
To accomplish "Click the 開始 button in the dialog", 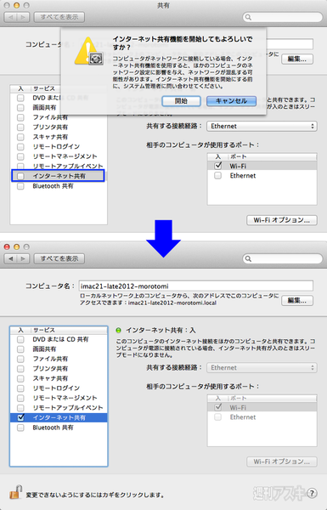I will [181, 101].
